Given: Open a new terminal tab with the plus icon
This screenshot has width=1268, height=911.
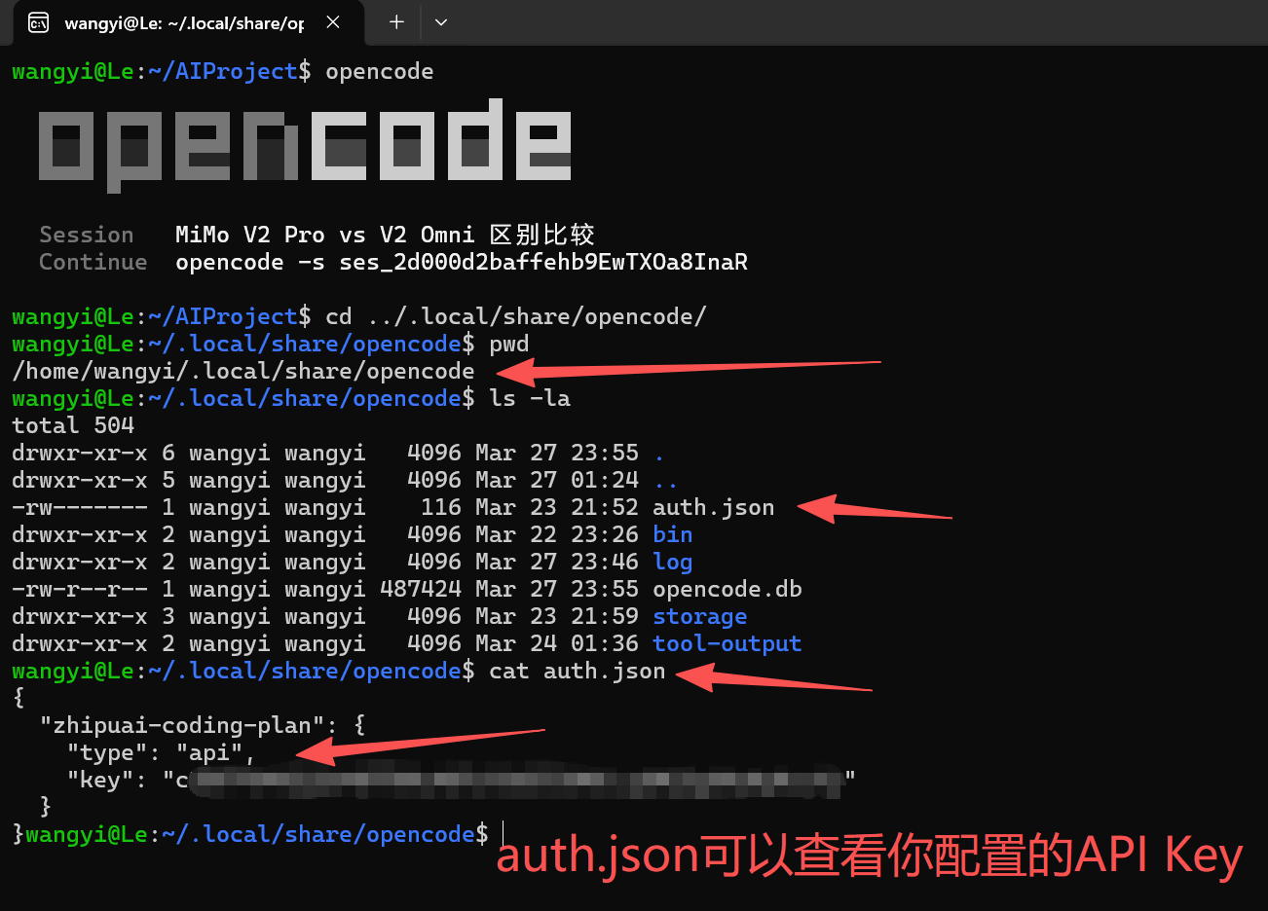Looking at the screenshot, I should point(393,21).
